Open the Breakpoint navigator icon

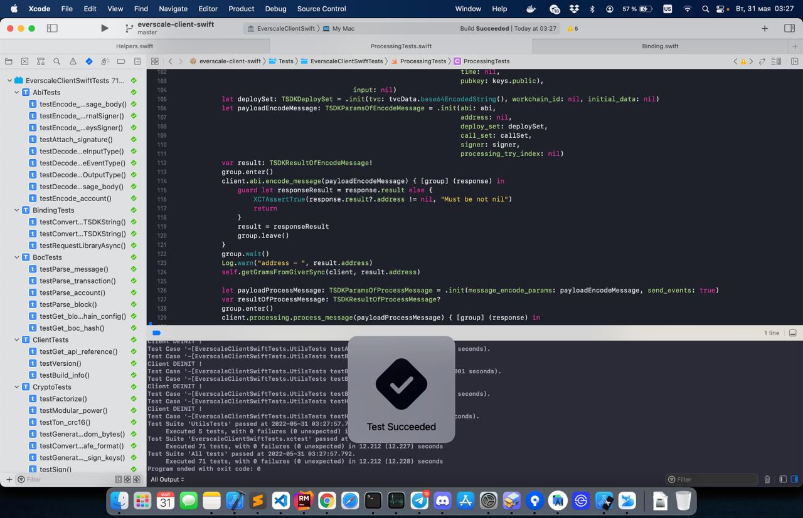(x=121, y=61)
